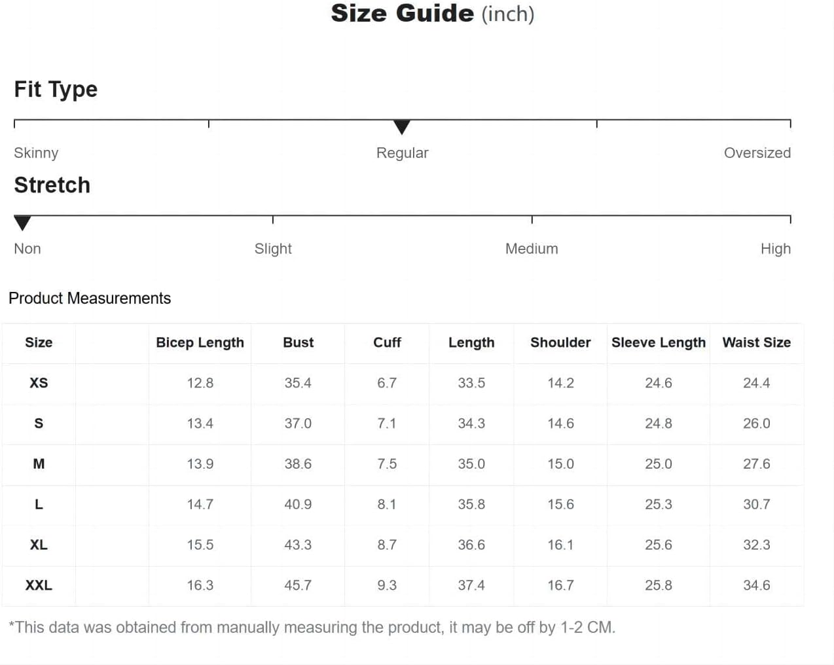Click the Product Measurements heading
The height and width of the screenshot is (665, 834).
coord(90,298)
